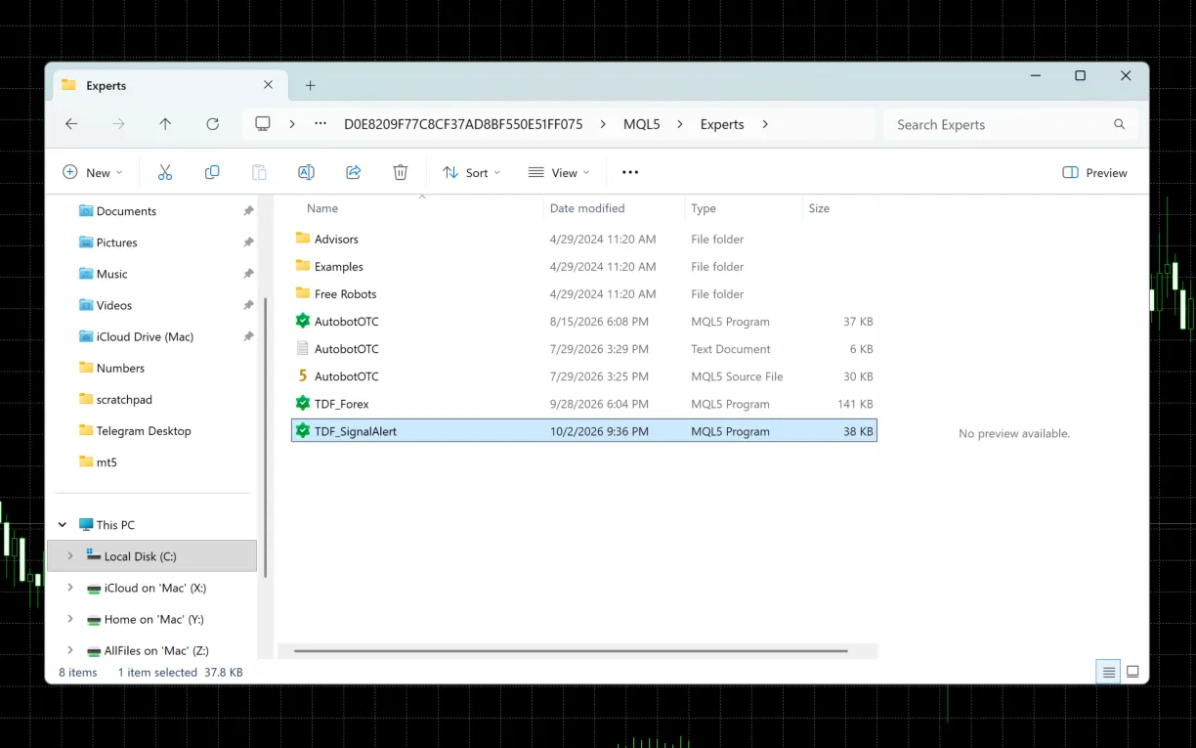Open the See more ellipsis in toolbar
The image size is (1196, 748).
[x=630, y=172]
